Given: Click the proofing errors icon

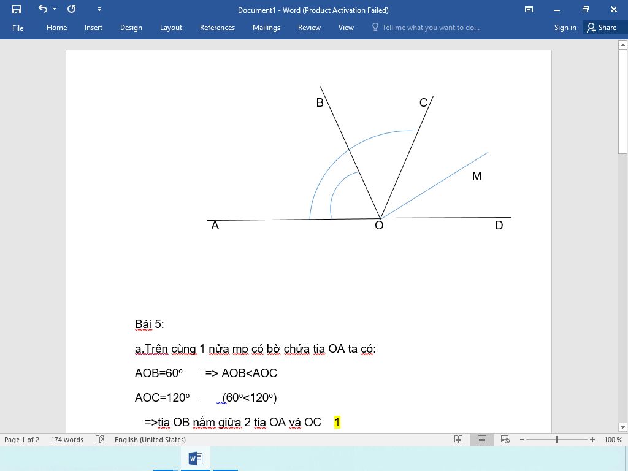Looking at the screenshot, I should [x=100, y=439].
